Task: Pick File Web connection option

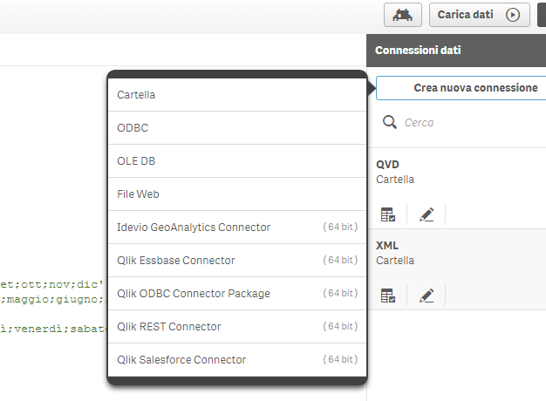Action: pyautogui.click(x=236, y=194)
